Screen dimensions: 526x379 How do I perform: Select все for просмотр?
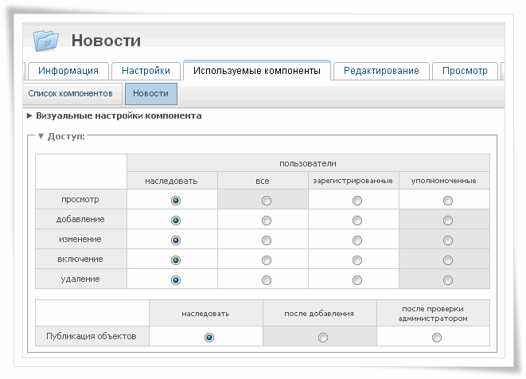267,201
